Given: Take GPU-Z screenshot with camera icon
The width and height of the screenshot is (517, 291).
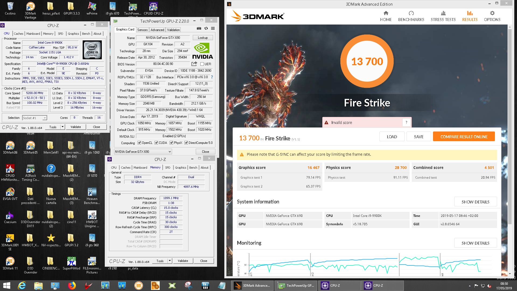Looking at the screenshot, I should 199,28.
